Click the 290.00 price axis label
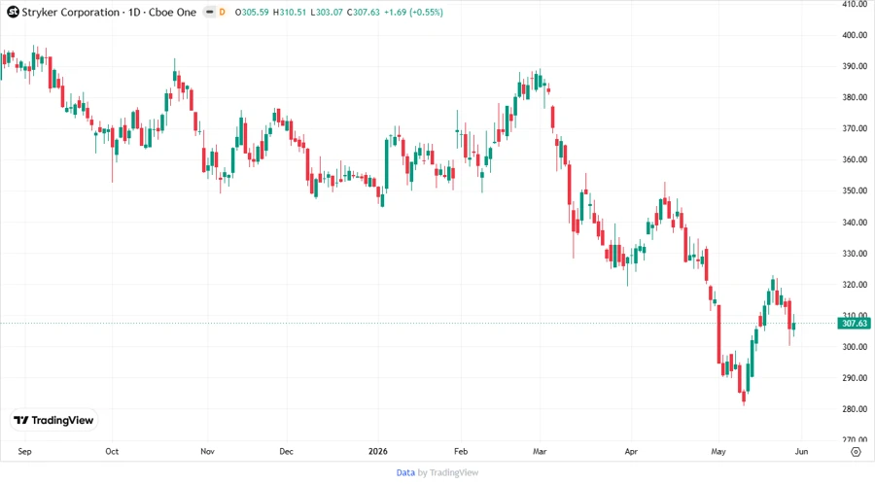 [x=855, y=378]
